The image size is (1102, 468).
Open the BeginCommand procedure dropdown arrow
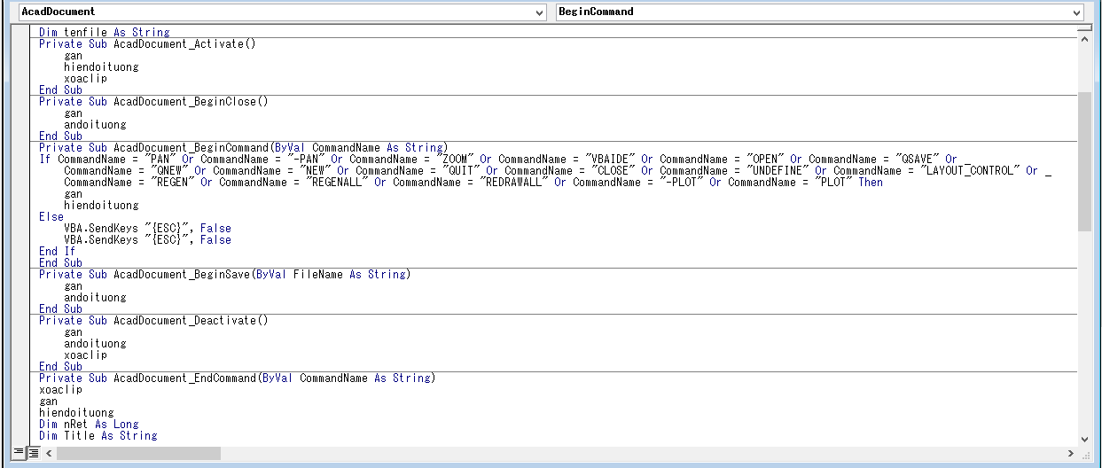(x=1076, y=12)
